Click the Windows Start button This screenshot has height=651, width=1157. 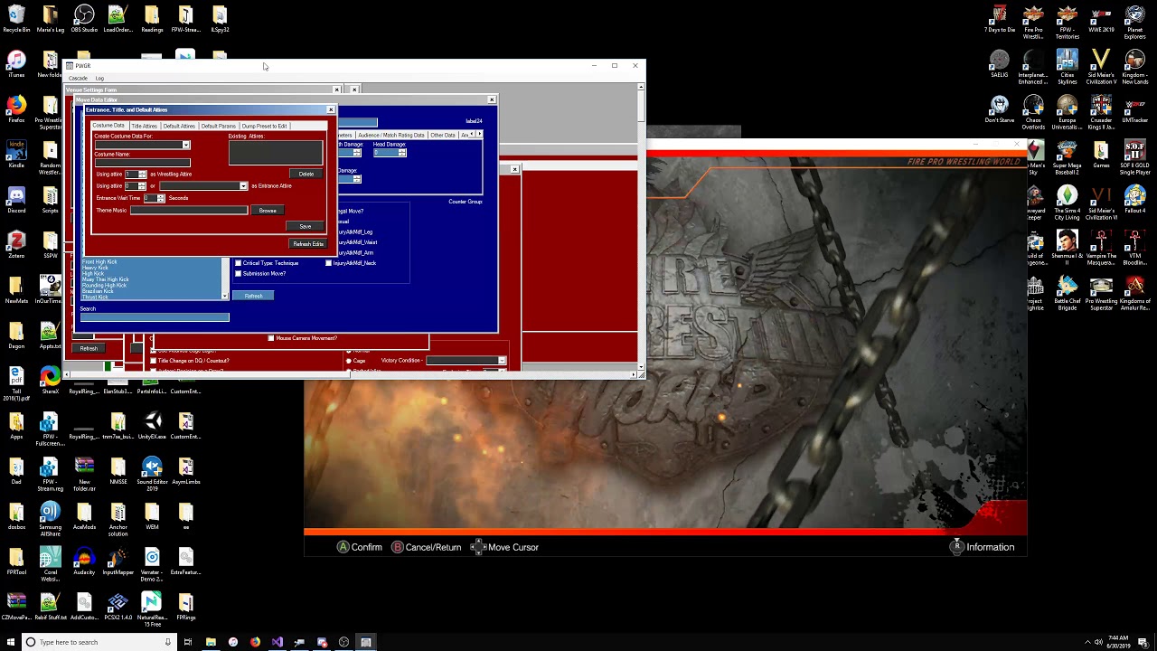pos(11,642)
